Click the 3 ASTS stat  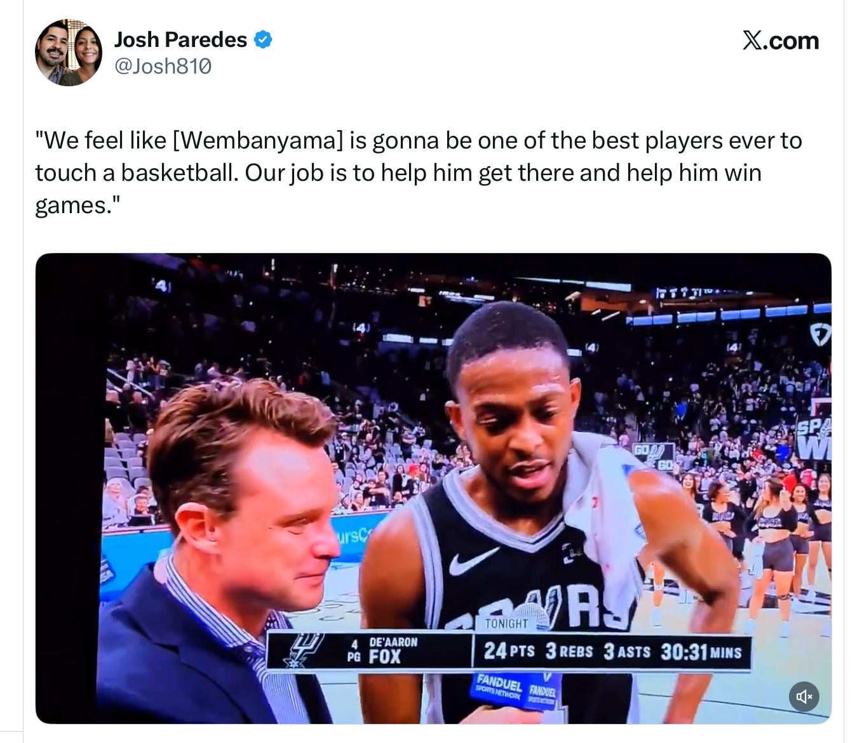627,651
